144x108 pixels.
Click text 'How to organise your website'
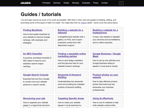click(x=36, y=105)
